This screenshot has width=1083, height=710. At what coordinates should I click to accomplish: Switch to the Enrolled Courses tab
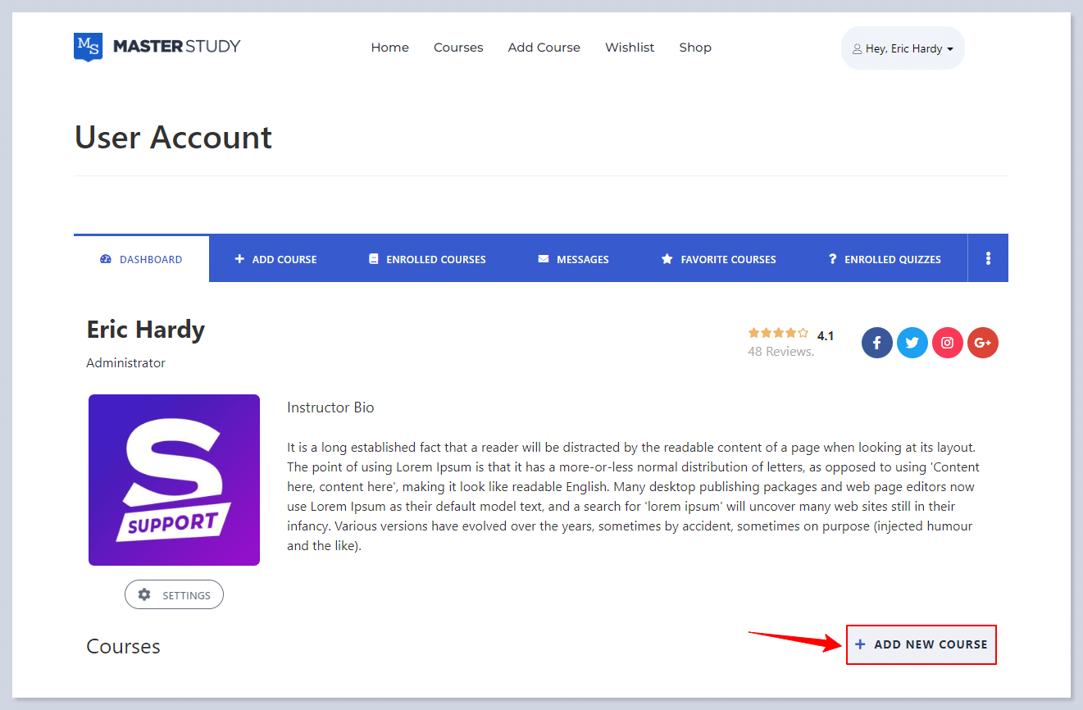coord(426,258)
